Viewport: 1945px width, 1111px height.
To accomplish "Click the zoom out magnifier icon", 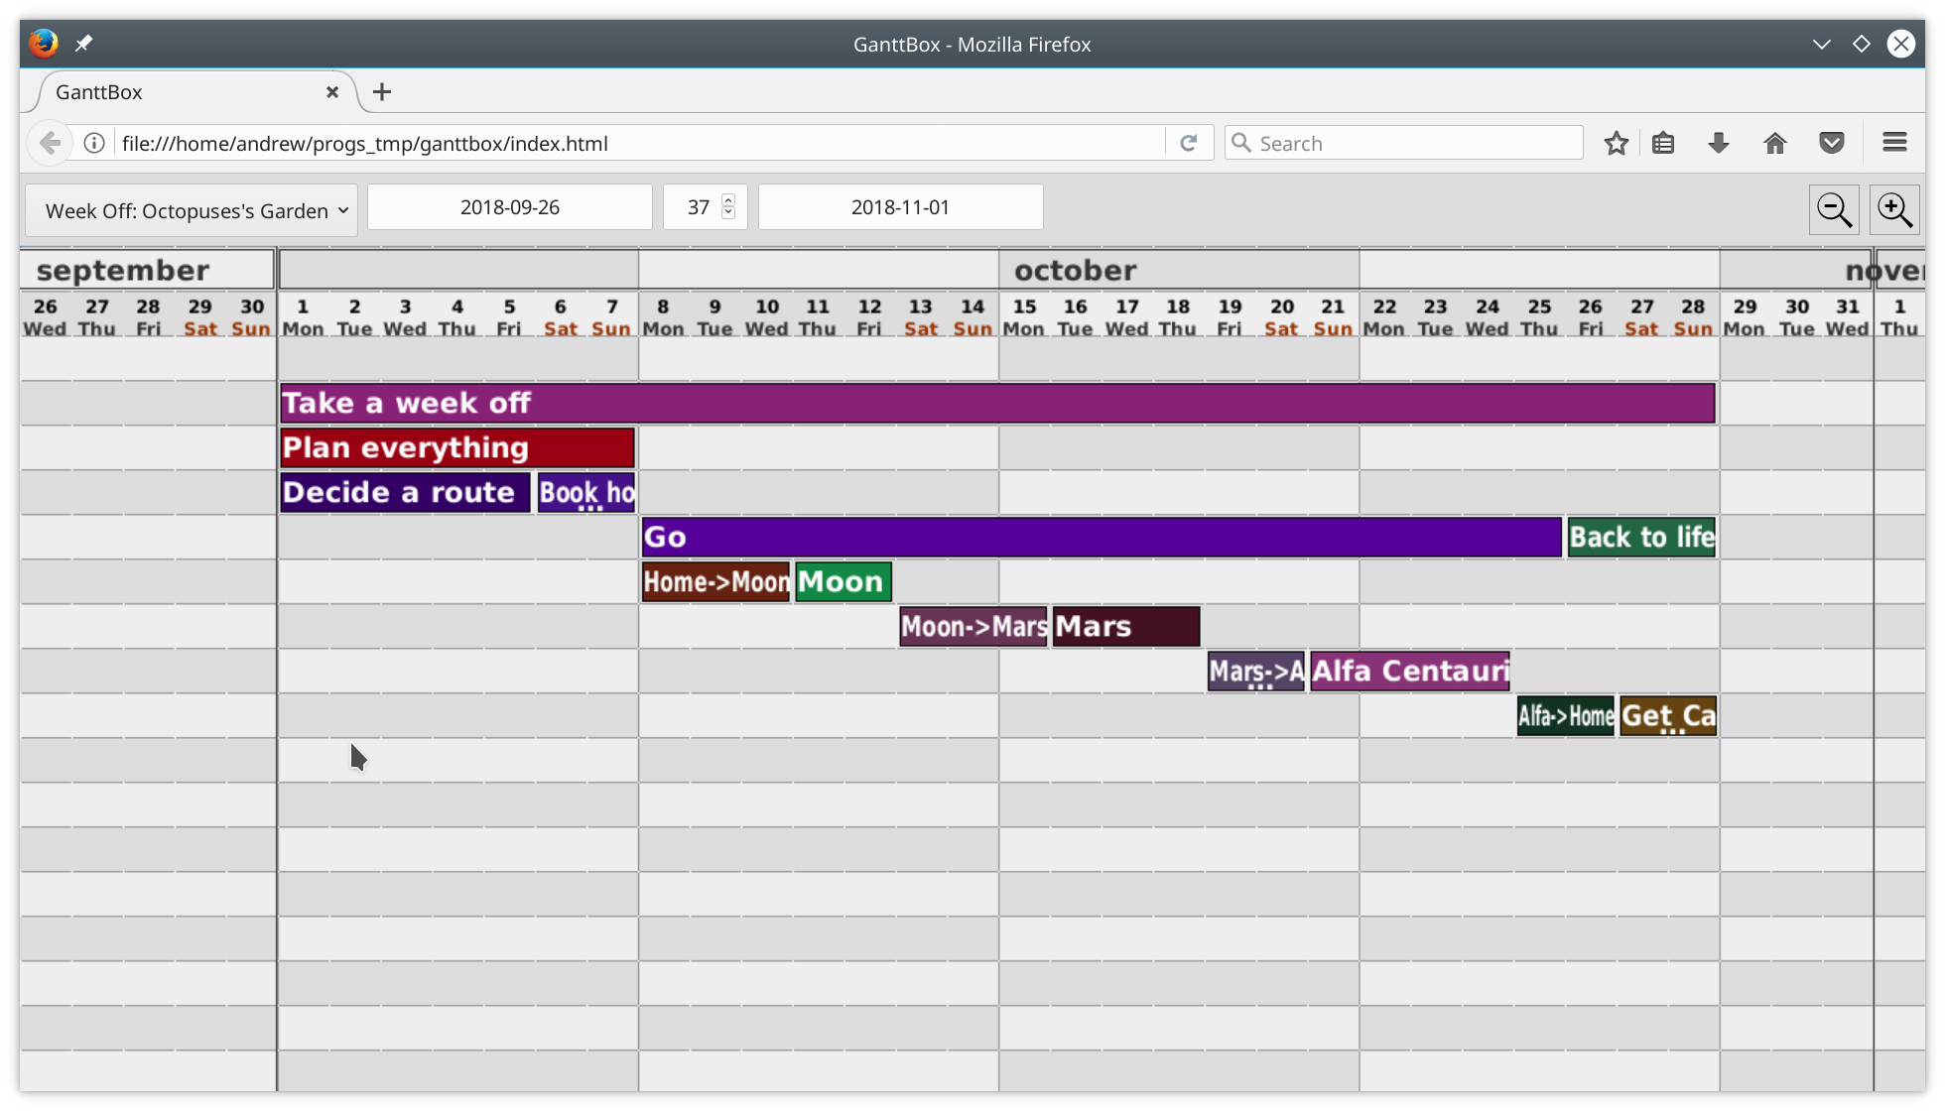I will 1833,209.
